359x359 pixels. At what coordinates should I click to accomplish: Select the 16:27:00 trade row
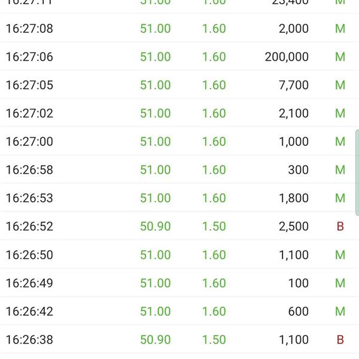(180, 141)
